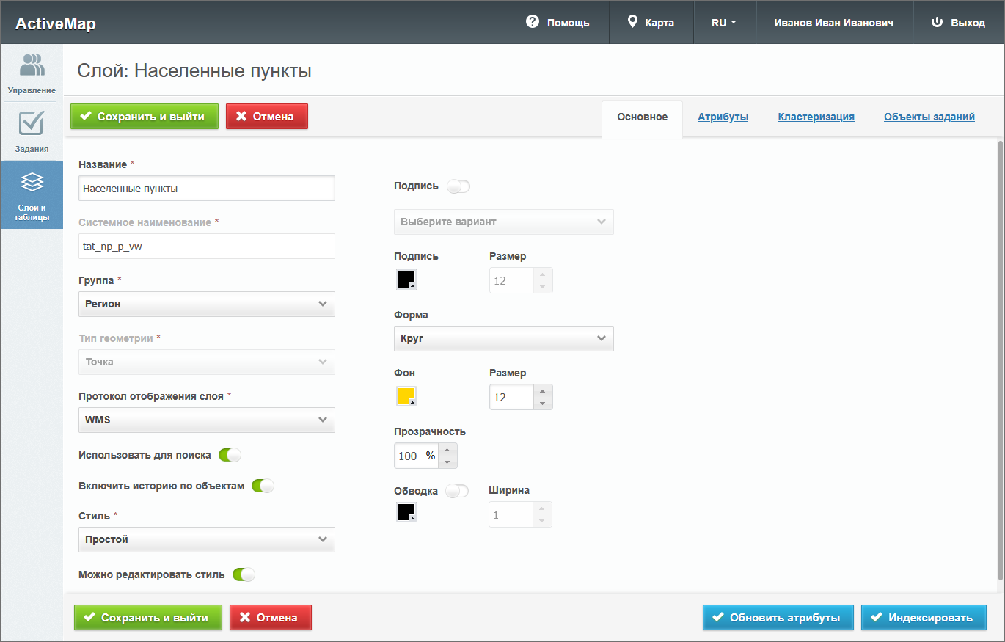The image size is (1005, 642).
Task: Open the Карта map pin icon
Action: pos(632,22)
